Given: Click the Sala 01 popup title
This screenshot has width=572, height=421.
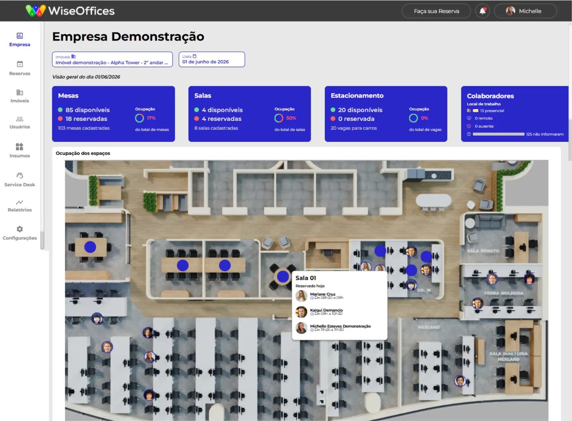Looking at the screenshot, I should (x=306, y=278).
